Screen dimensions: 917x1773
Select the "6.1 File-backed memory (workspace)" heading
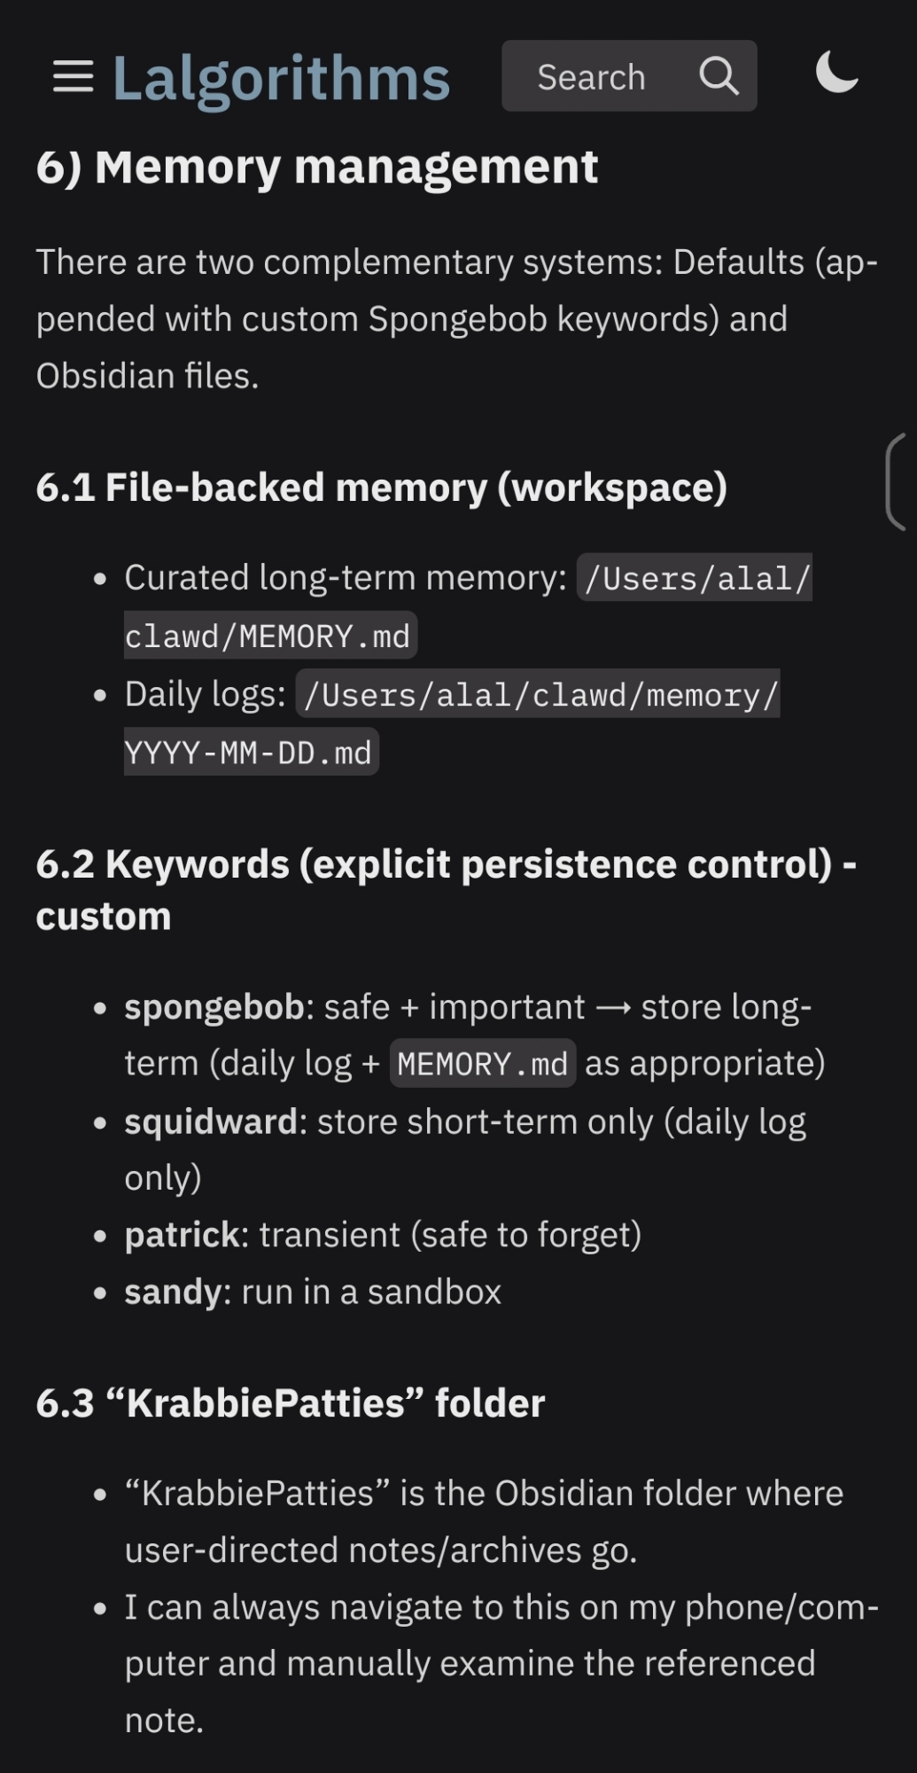[x=381, y=488]
